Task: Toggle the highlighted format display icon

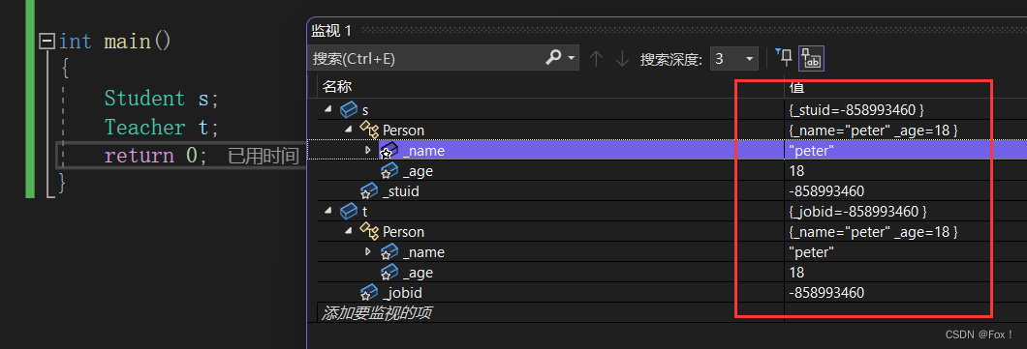Action: click(811, 58)
